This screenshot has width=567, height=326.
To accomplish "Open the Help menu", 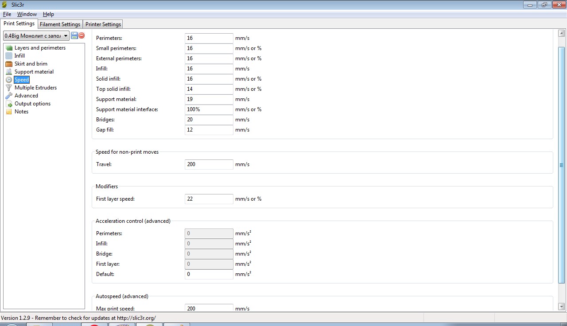I will pos(48,14).
